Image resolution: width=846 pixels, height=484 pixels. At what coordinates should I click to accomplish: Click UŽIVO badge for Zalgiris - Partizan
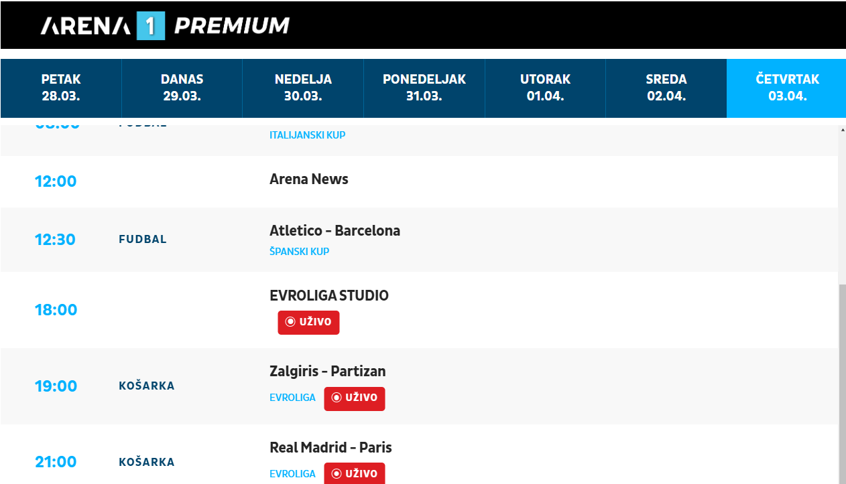point(354,398)
